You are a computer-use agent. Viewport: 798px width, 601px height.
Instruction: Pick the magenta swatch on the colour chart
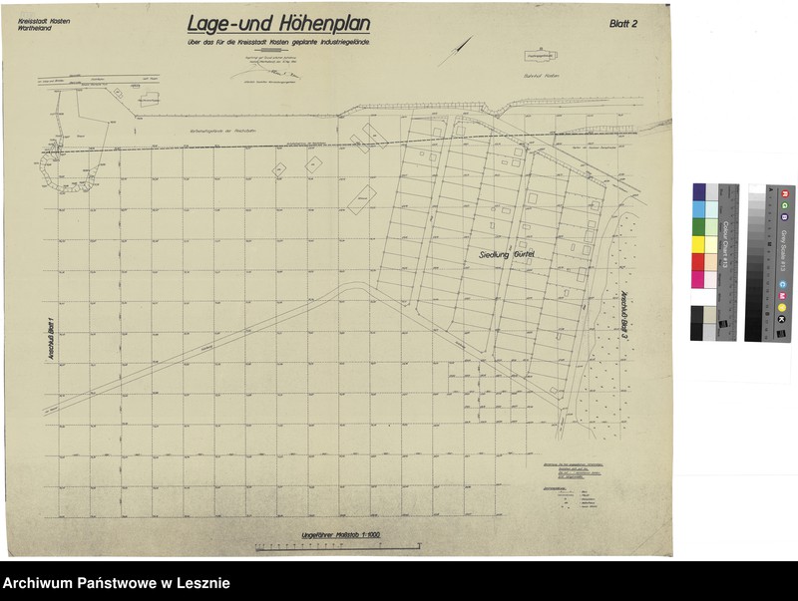[x=698, y=279]
